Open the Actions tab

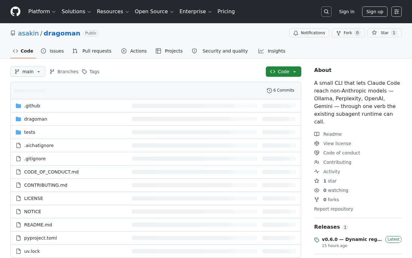point(134,51)
